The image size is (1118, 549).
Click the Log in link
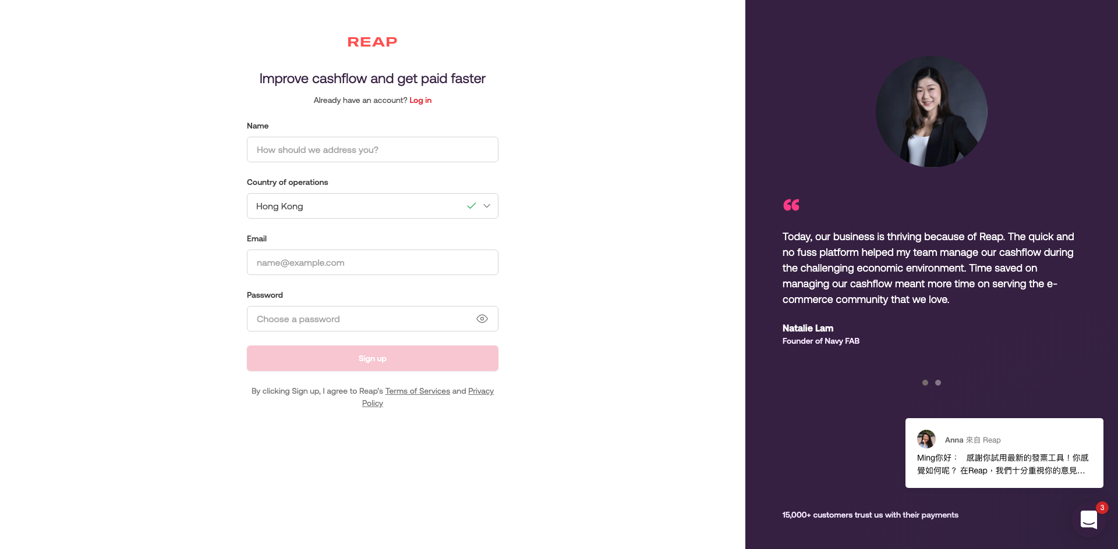420,100
